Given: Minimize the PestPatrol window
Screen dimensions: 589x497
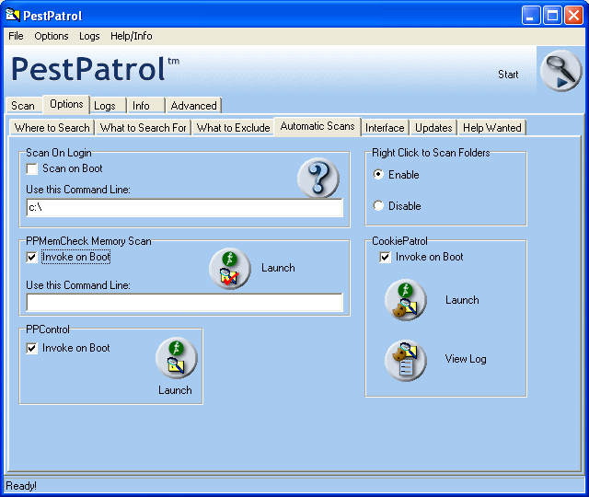Looking at the screenshot, I should pos(531,16).
